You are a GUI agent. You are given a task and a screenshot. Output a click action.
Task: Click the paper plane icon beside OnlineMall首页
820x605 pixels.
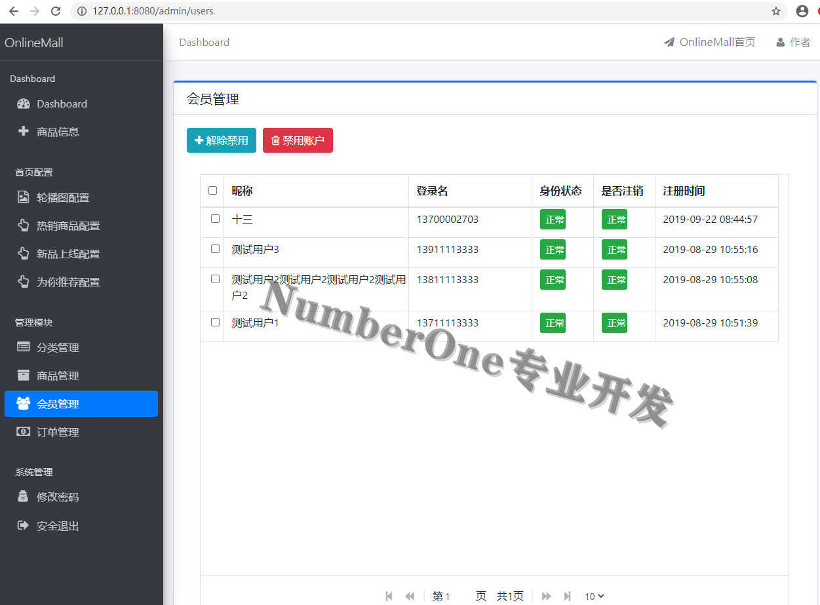coord(669,42)
